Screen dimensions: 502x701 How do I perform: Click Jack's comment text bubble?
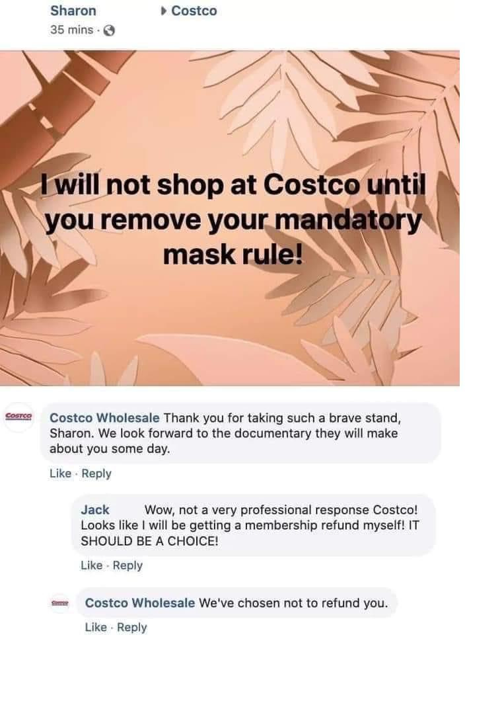pyautogui.click(x=254, y=525)
